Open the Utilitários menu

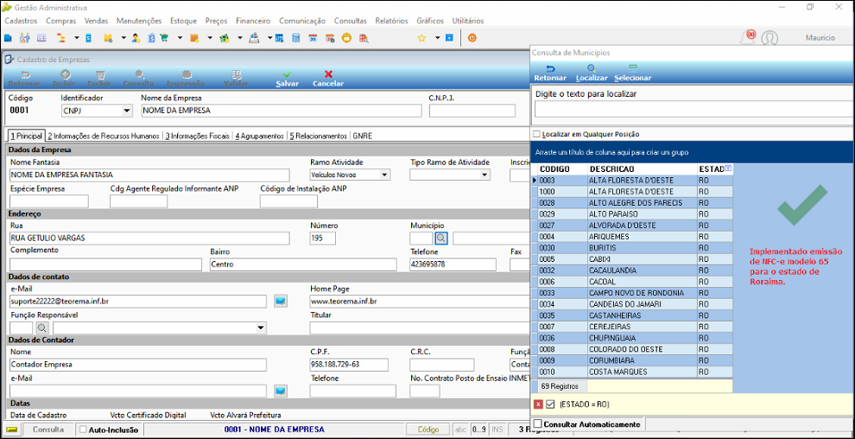point(468,22)
